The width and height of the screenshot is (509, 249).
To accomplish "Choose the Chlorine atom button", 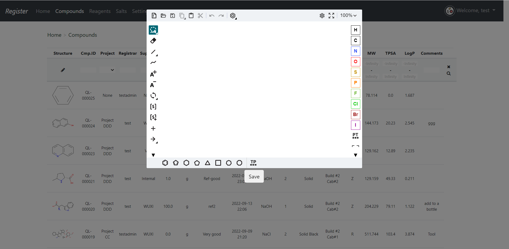I will point(356,104).
